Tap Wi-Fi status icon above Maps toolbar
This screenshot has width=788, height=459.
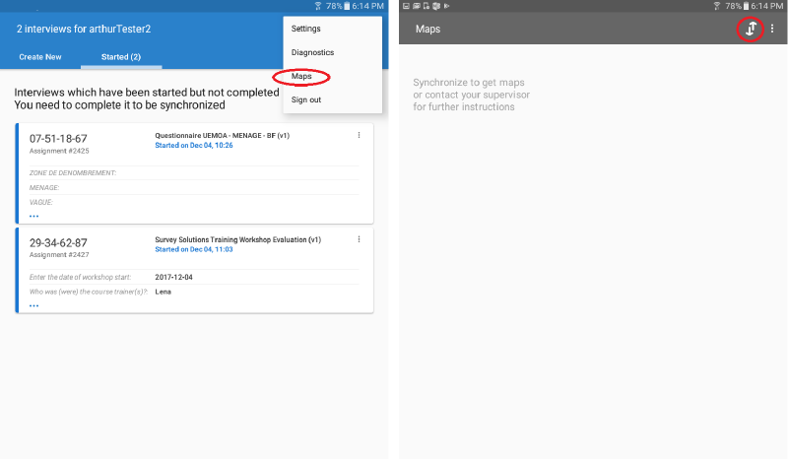pos(716,6)
